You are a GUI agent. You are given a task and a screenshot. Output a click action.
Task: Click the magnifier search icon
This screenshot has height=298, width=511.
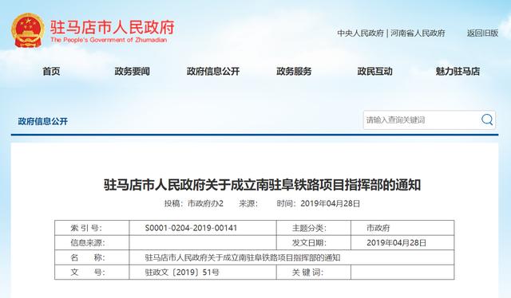[x=487, y=120]
